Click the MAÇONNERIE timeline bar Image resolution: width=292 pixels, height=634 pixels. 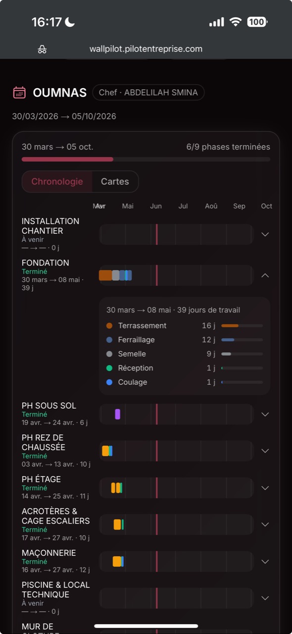tap(118, 561)
